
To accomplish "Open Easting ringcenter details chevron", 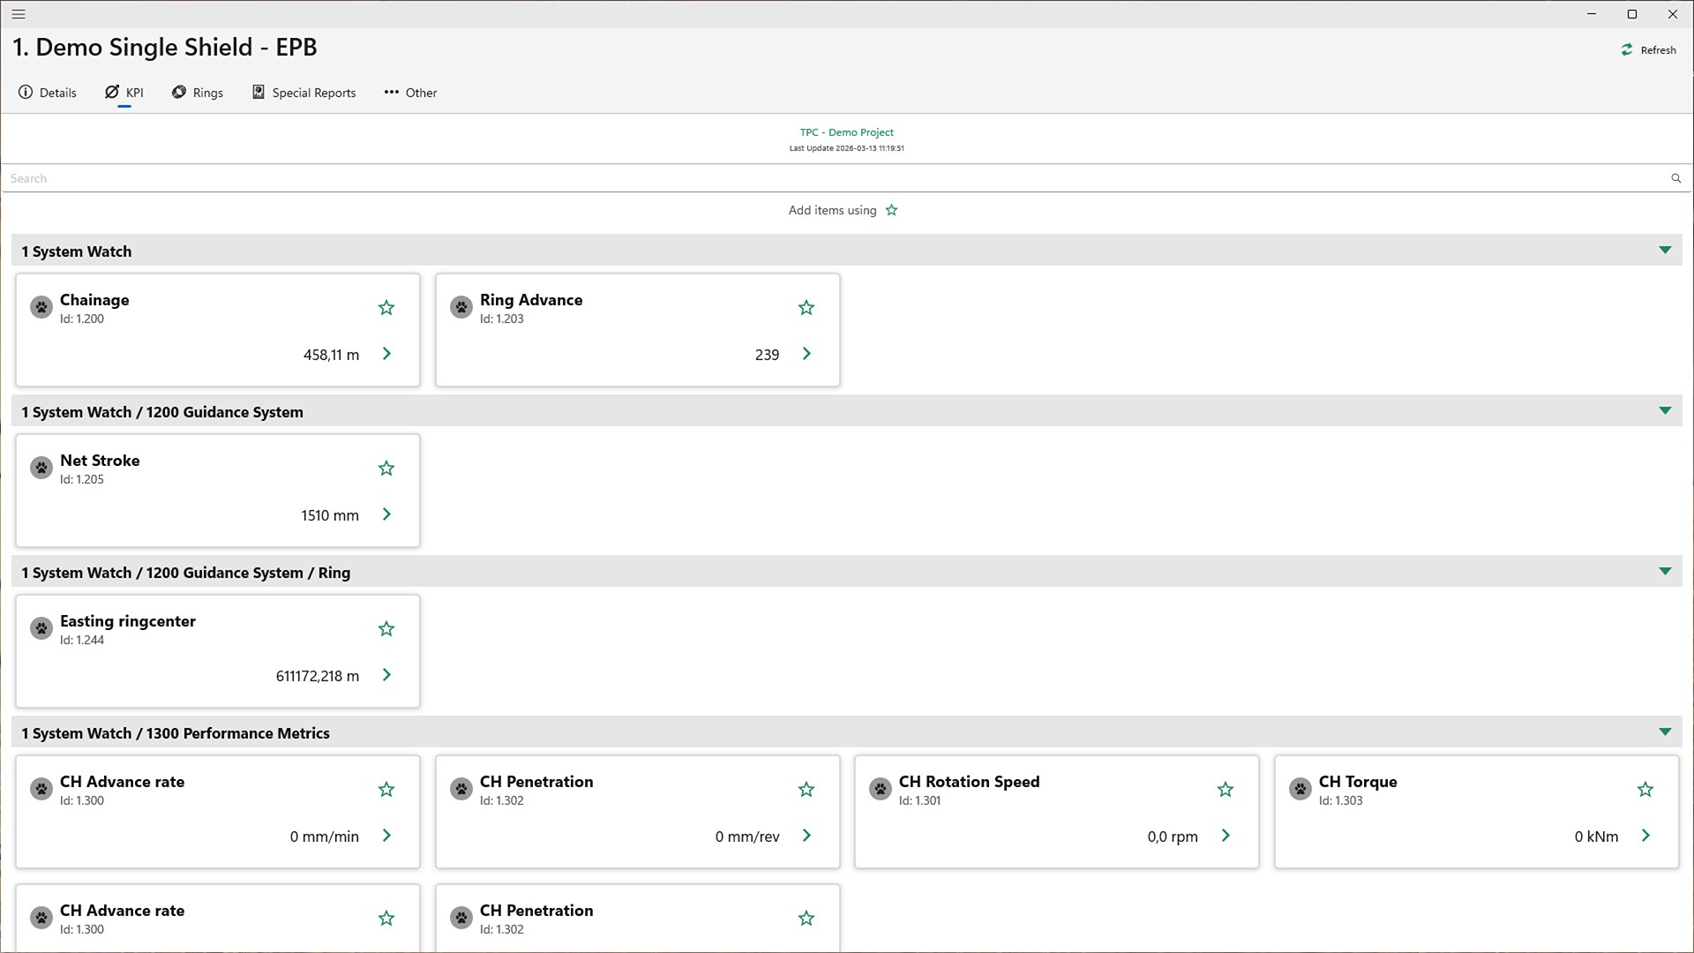I will point(386,675).
